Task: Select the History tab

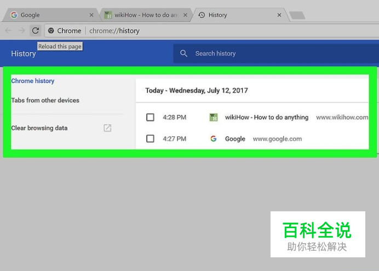Action: [239, 15]
